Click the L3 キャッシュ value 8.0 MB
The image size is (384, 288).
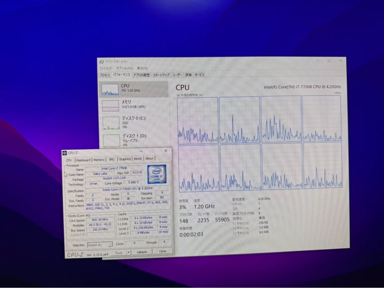pos(263,232)
